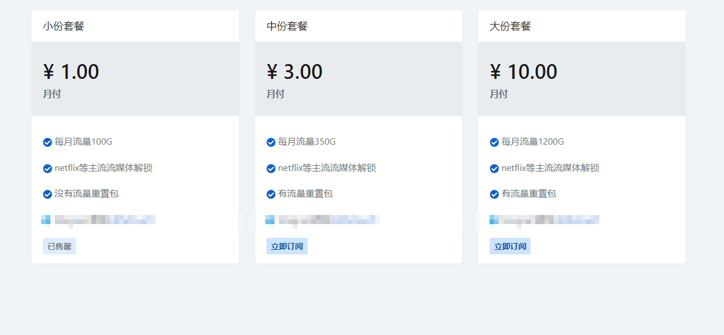Click 立即订阅 on the 中份套餐 card

tap(287, 246)
